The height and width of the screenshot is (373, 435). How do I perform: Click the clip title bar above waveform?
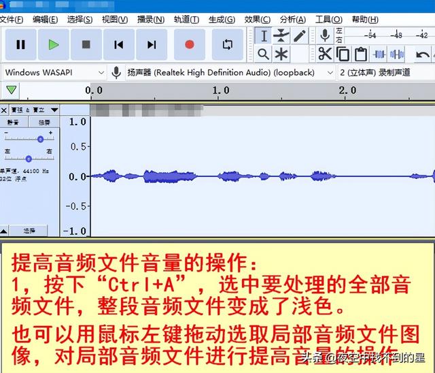pos(263,110)
